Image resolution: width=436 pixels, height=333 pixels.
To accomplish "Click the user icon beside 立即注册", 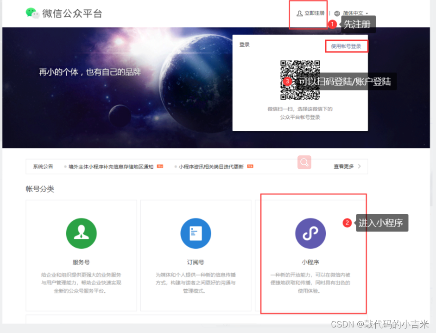I will click(x=299, y=13).
